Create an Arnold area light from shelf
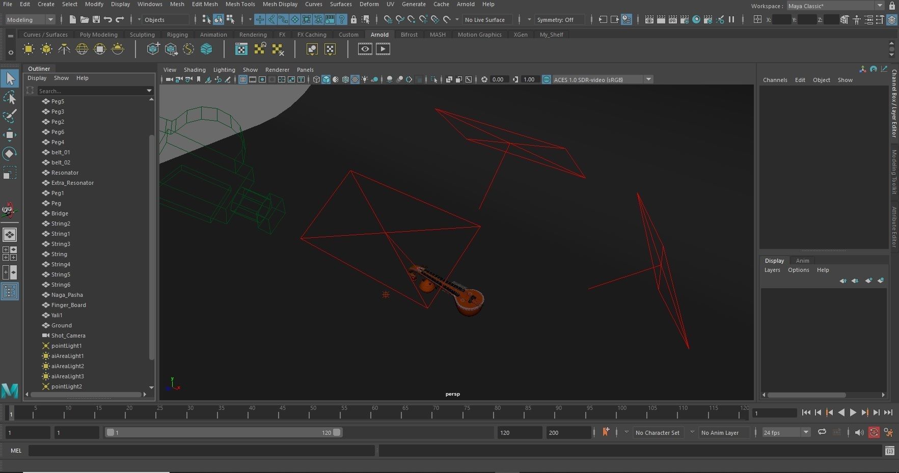The height and width of the screenshot is (473, 899). [x=29, y=49]
